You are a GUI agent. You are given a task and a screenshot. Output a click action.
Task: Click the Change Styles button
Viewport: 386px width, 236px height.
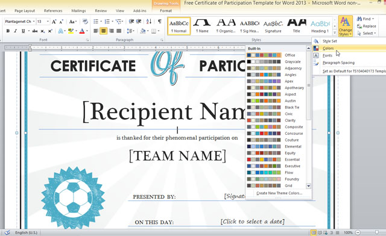click(x=345, y=26)
